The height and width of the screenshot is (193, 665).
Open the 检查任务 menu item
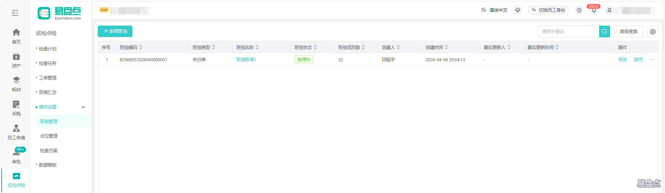[47, 63]
